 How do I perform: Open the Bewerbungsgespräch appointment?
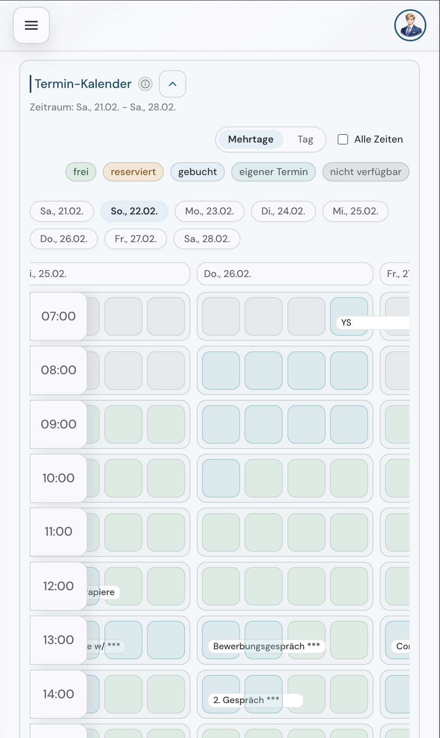point(267,646)
